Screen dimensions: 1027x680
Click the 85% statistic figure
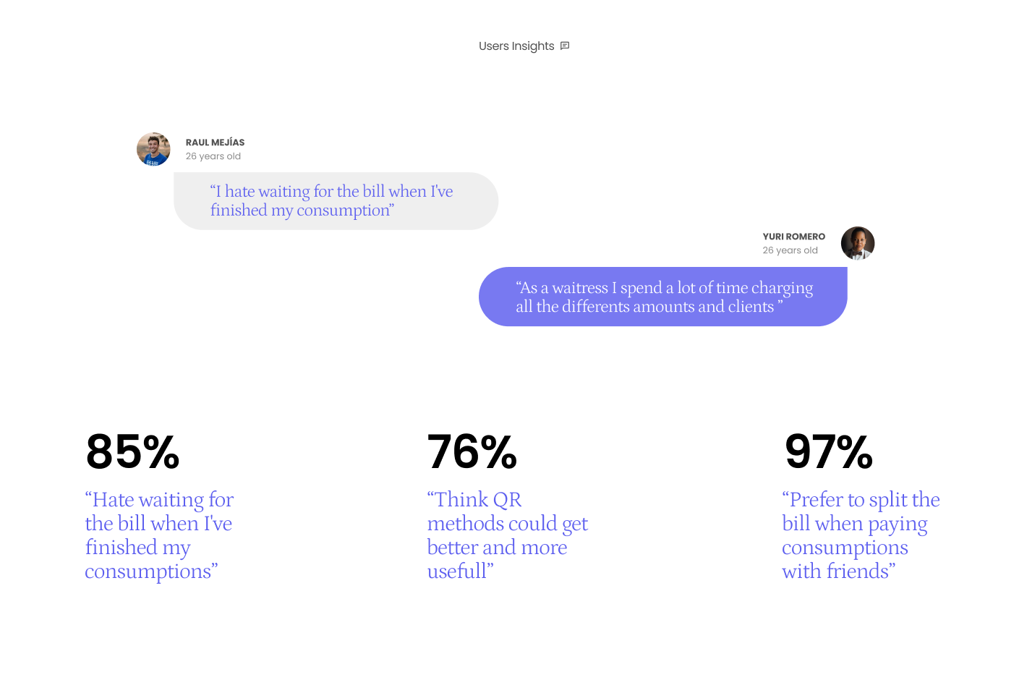click(132, 452)
